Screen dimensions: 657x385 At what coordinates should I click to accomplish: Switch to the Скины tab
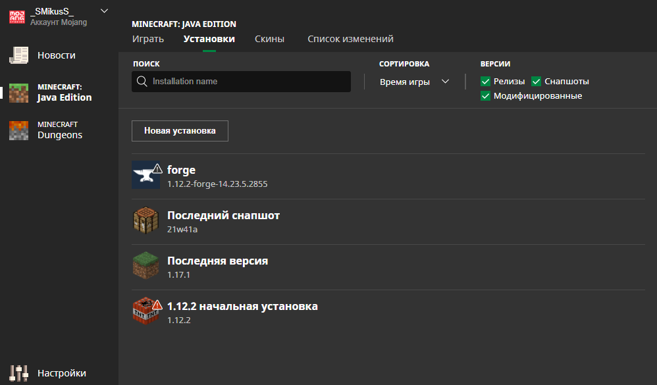click(269, 39)
